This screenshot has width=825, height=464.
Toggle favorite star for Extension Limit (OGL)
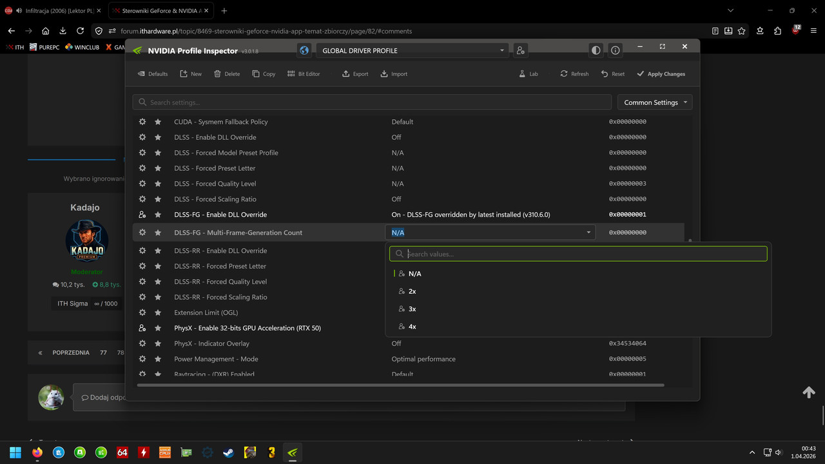coord(158,313)
